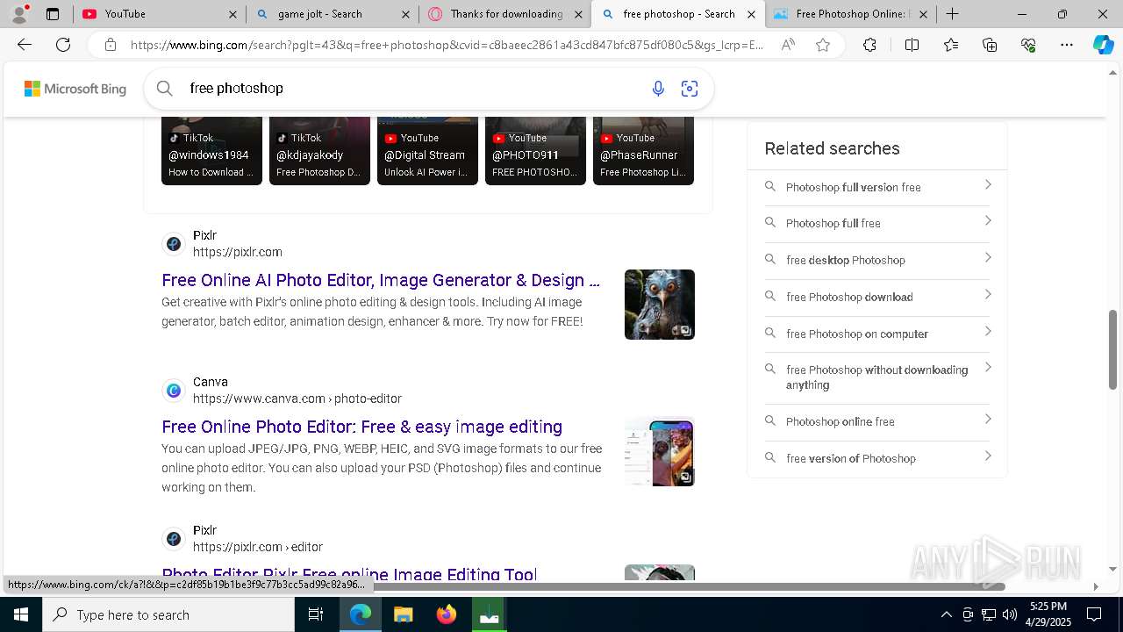The image size is (1123, 632).
Task: Open Pixlr Free Online AI Photo Editor result
Action: [381, 280]
